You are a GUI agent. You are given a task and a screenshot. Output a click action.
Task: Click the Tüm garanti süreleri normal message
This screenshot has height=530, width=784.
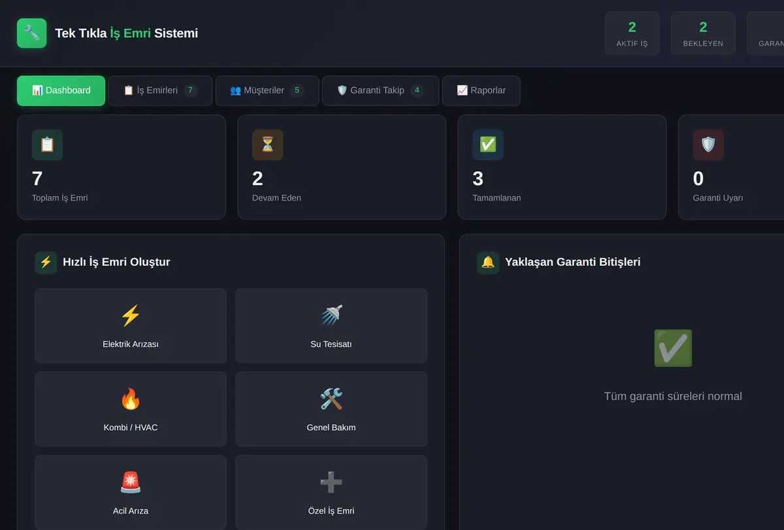(673, 396)
